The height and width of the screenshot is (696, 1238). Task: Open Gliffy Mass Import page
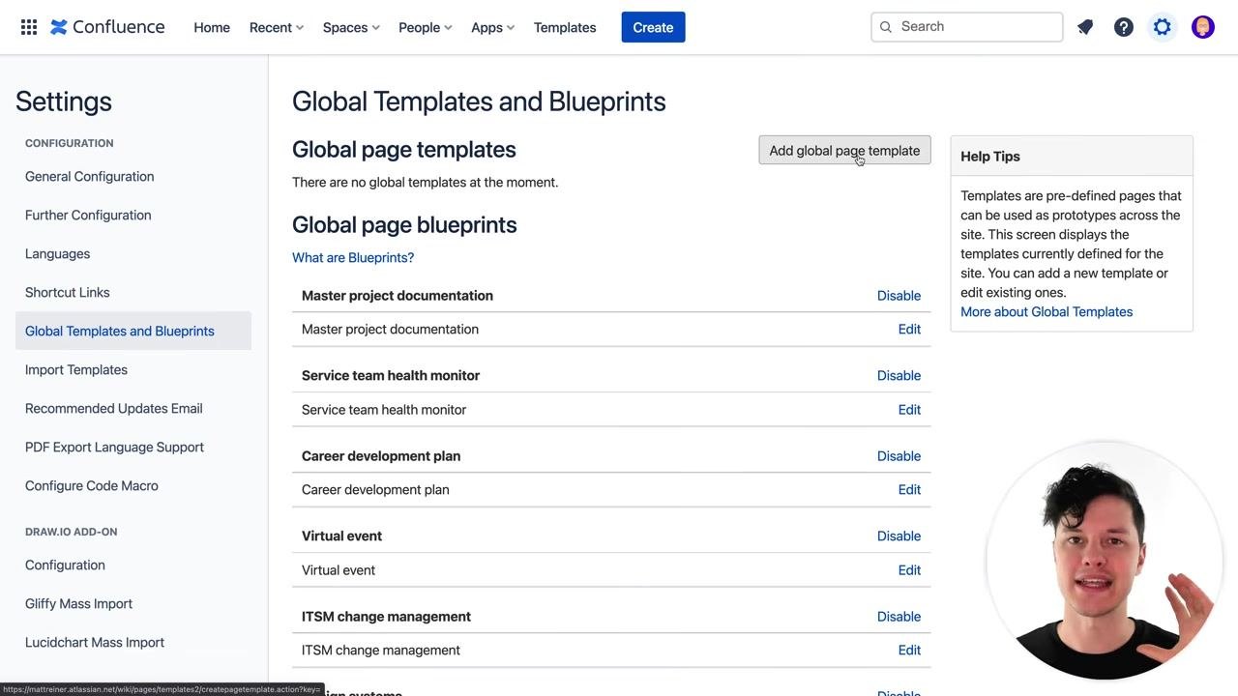(x=78, y=603)
